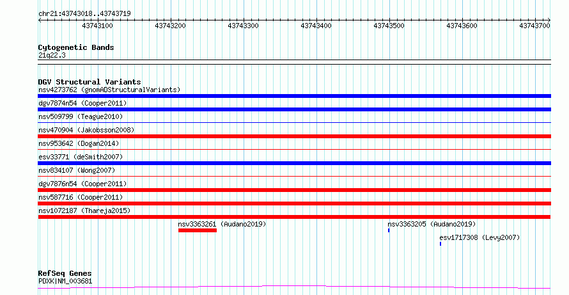Open the dgv7874n54 (Cooper2011) variant label
Image resolution: width=569 pixels, height=295 pixels.
point(82,103)
